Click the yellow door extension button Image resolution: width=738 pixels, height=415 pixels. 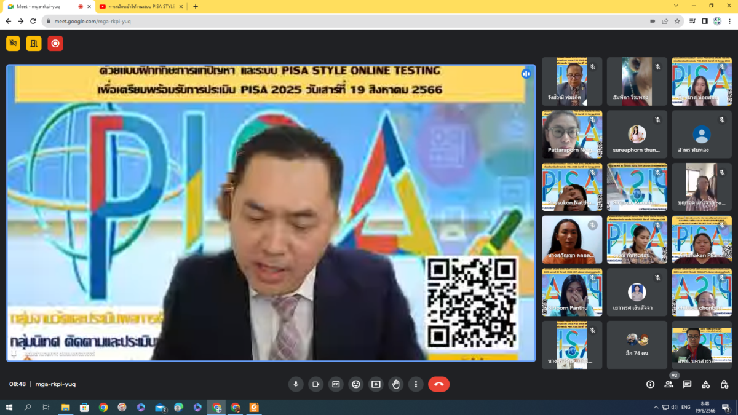pyautogui.click(x=34, y=43)
